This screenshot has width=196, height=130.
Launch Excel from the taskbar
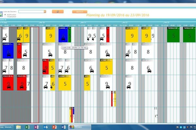tap(27, 127)
